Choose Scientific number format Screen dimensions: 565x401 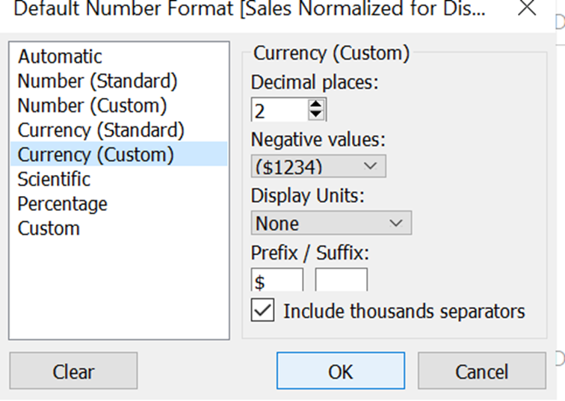coord(54,180)
